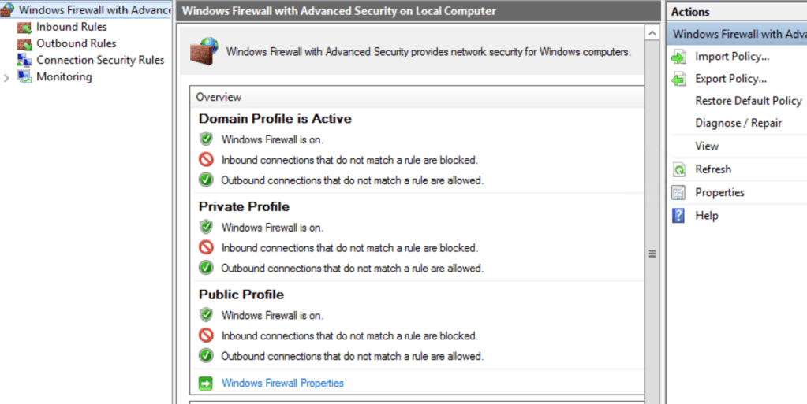Expand the Monitoring tree node
Screen dimensions: 807x404
[x=7, y=77]
